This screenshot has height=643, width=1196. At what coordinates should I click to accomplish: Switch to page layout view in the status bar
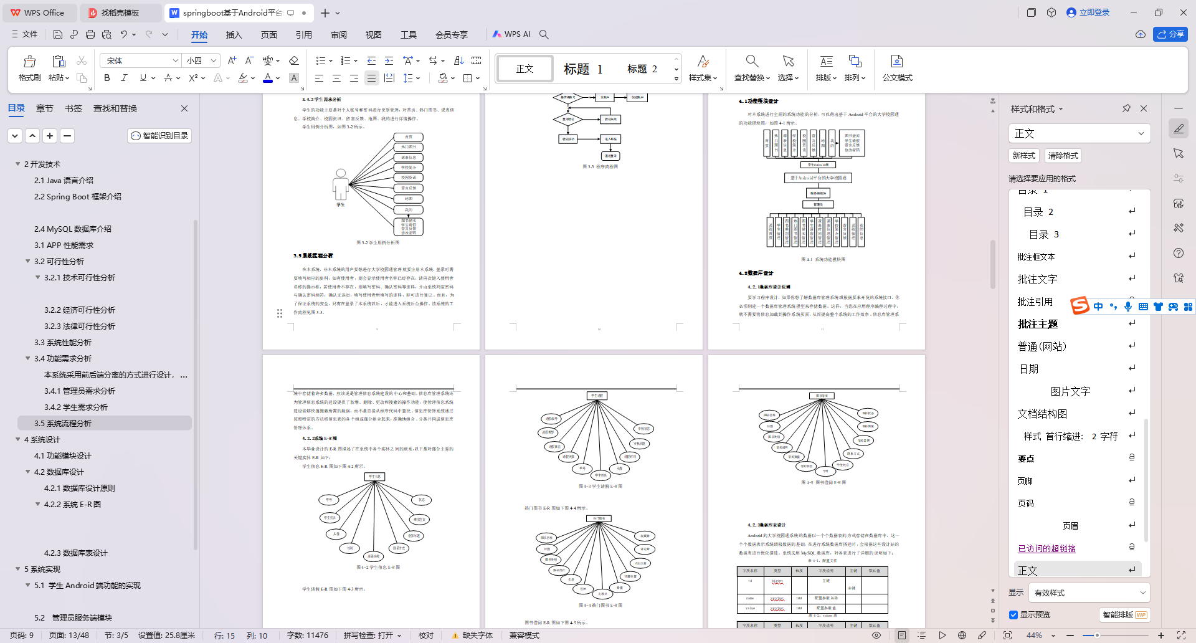pyautogui.click(x=902, y=635)
